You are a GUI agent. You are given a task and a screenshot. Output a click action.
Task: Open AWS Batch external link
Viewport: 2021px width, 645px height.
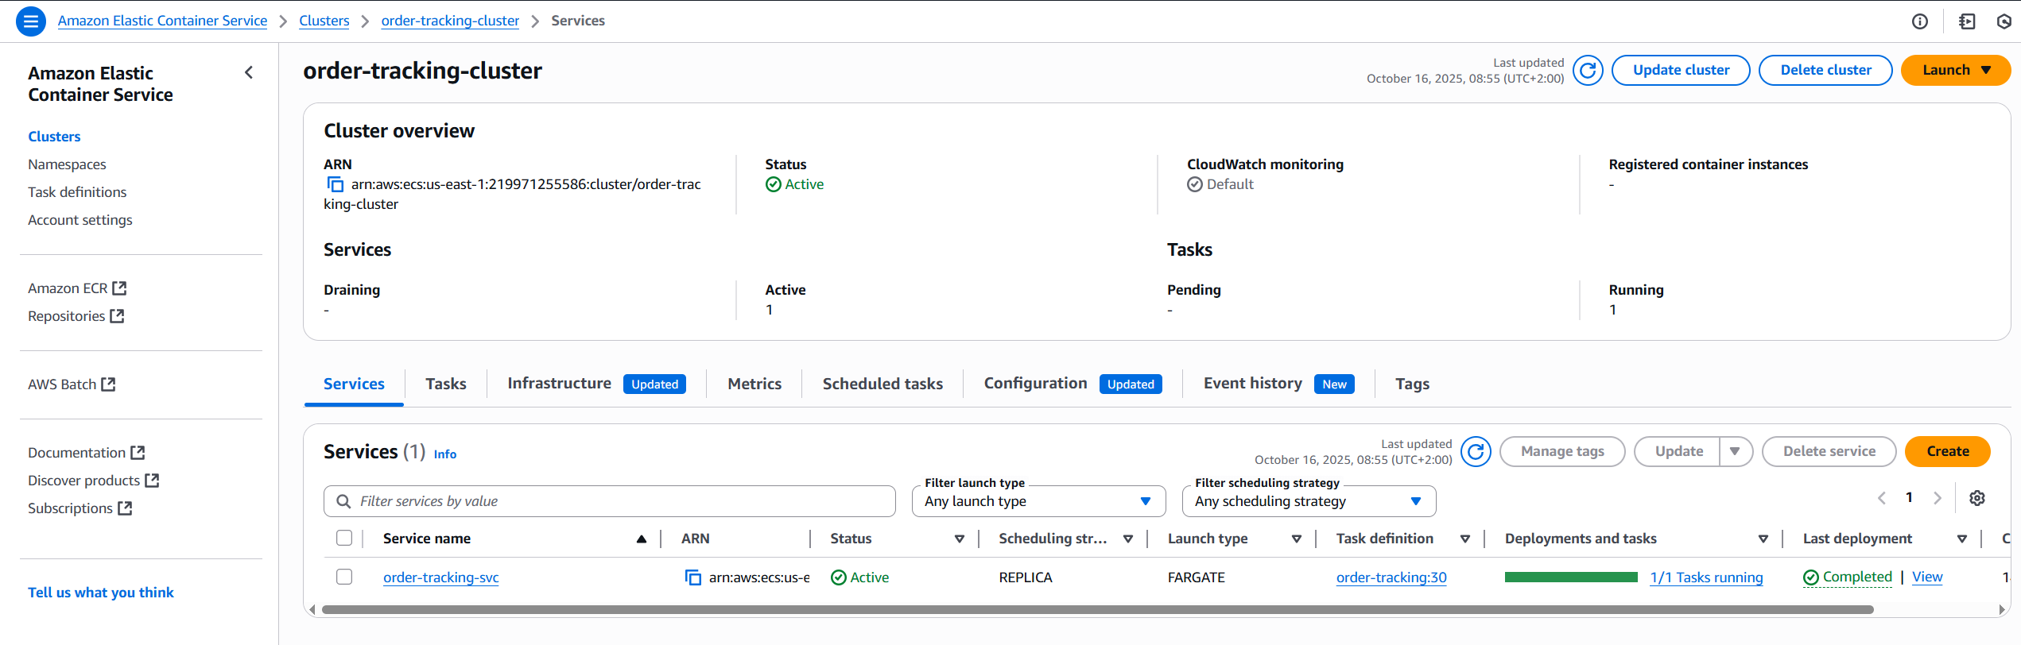[x=72, y=384]
